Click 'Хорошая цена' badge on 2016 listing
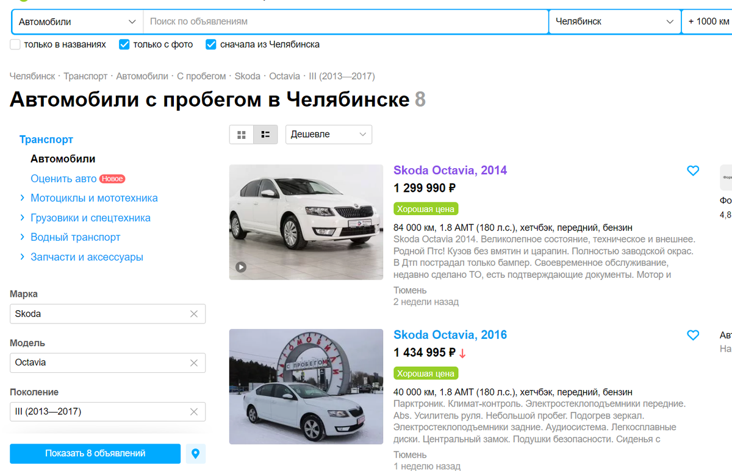The width and height of the screenshot is (732, 471). click(426, 374)
